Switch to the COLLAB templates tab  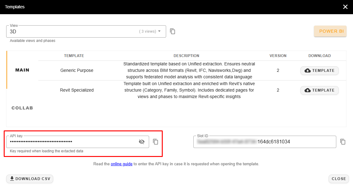tap(22, 108)
